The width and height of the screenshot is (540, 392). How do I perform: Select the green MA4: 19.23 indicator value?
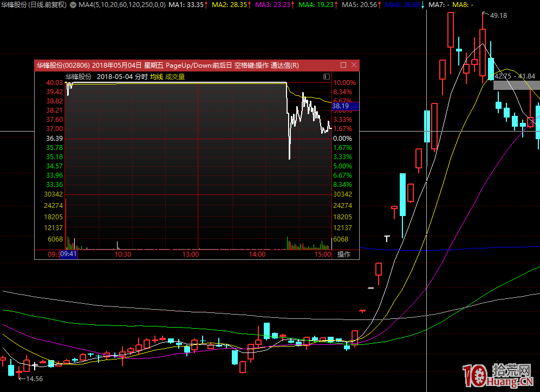[318, 5]
